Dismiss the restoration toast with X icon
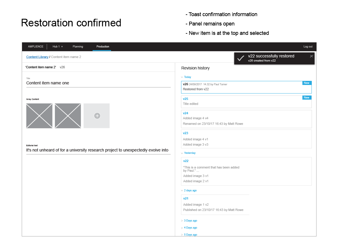 click(312, 56)
